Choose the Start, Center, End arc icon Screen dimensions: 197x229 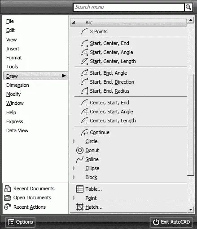click(84, 43)
